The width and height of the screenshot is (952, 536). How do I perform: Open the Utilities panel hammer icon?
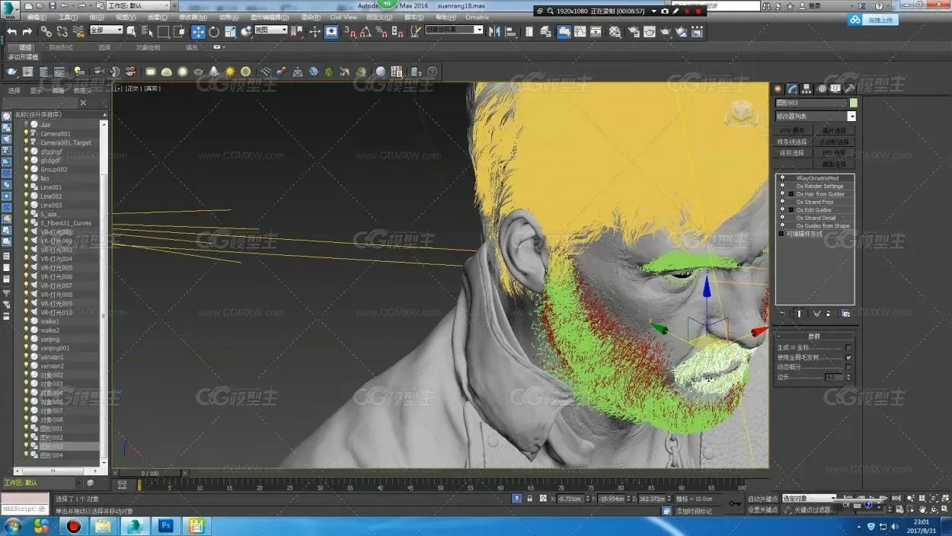point(850,88)
